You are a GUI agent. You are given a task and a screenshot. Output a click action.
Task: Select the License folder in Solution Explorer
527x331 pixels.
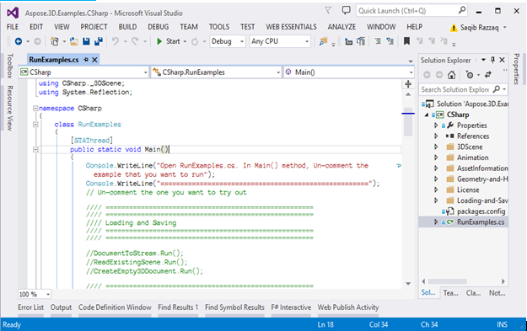pos(468,190)
